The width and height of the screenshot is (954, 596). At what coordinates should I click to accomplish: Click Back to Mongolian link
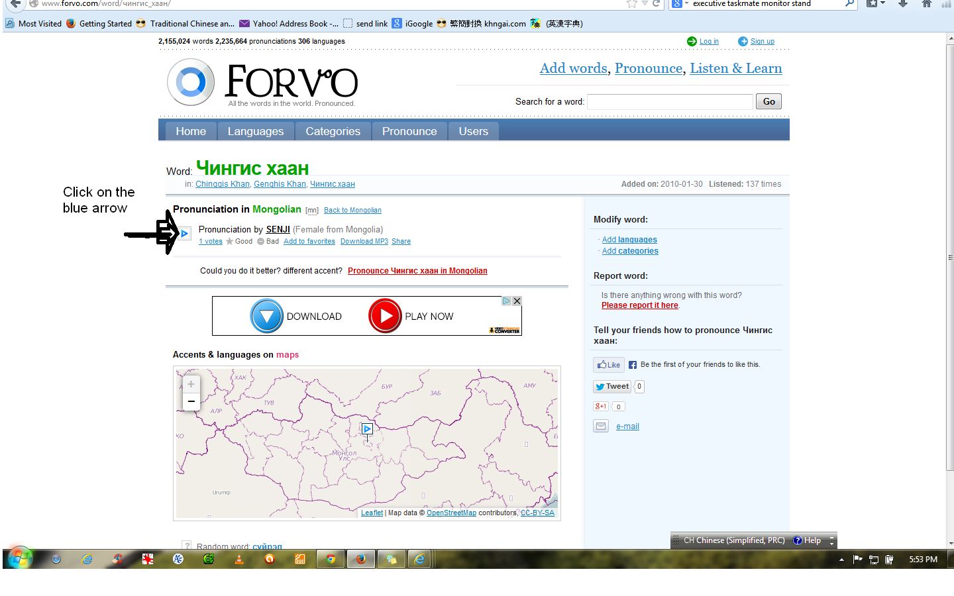click(x=352, y=211)
